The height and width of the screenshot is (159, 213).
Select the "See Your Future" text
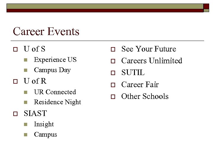point(149,49)
